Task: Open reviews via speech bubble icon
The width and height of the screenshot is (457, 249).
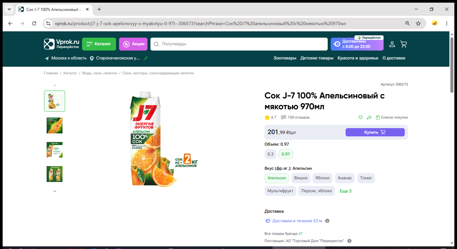Action: (283, 118)
